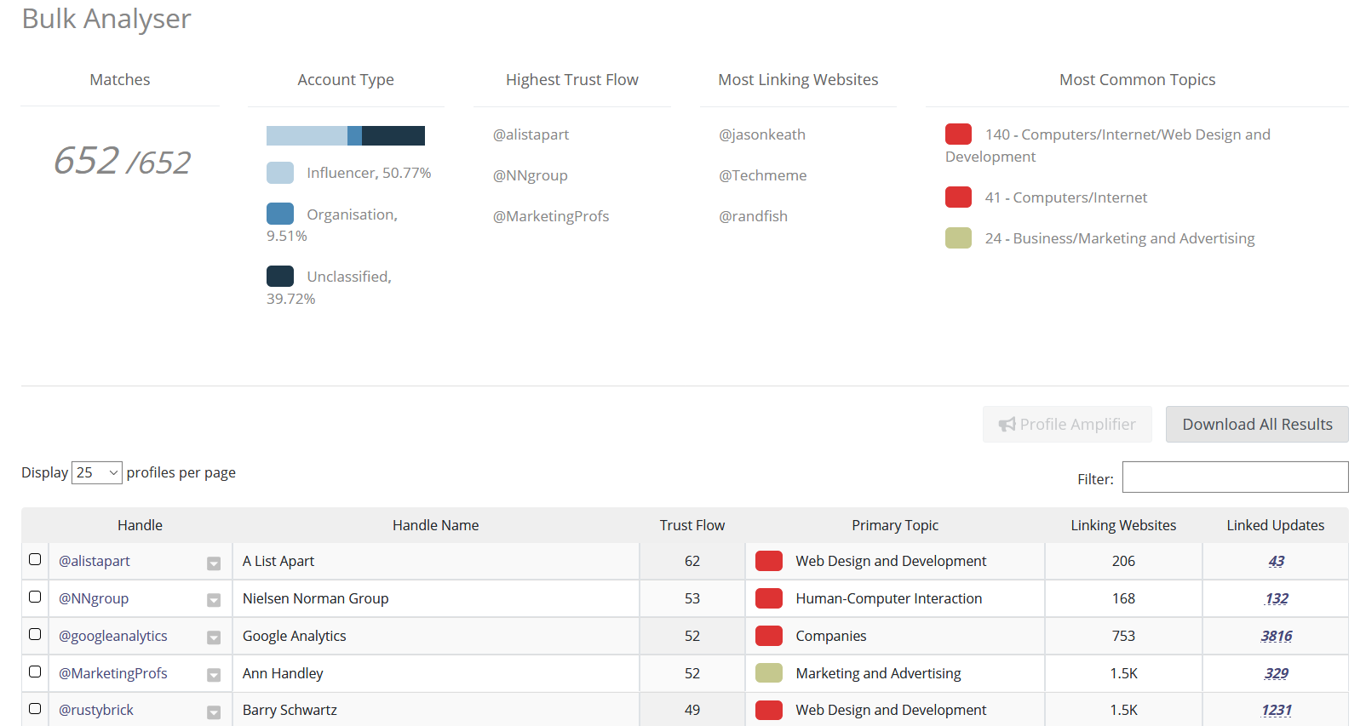This screenshot has width=1366, height=726.
Task: Tick the checkbox for @NNgroup row
Action: tap(35, 597)
